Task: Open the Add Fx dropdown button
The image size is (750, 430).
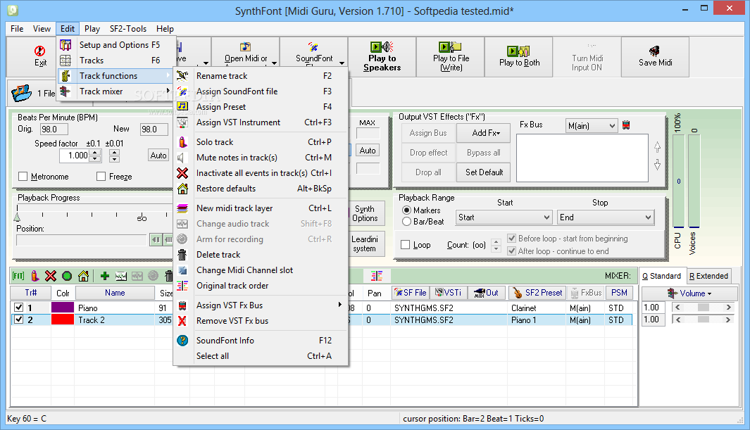Action: click(x=483, y=133)
